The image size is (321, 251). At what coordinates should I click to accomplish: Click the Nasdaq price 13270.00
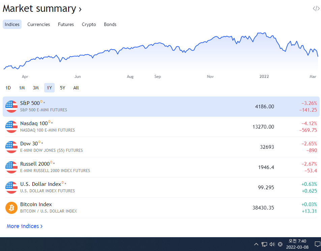pos(263,127)
